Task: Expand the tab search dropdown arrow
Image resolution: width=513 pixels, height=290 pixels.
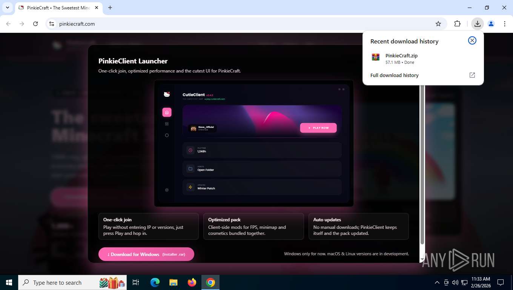Action: pos(7,8)
